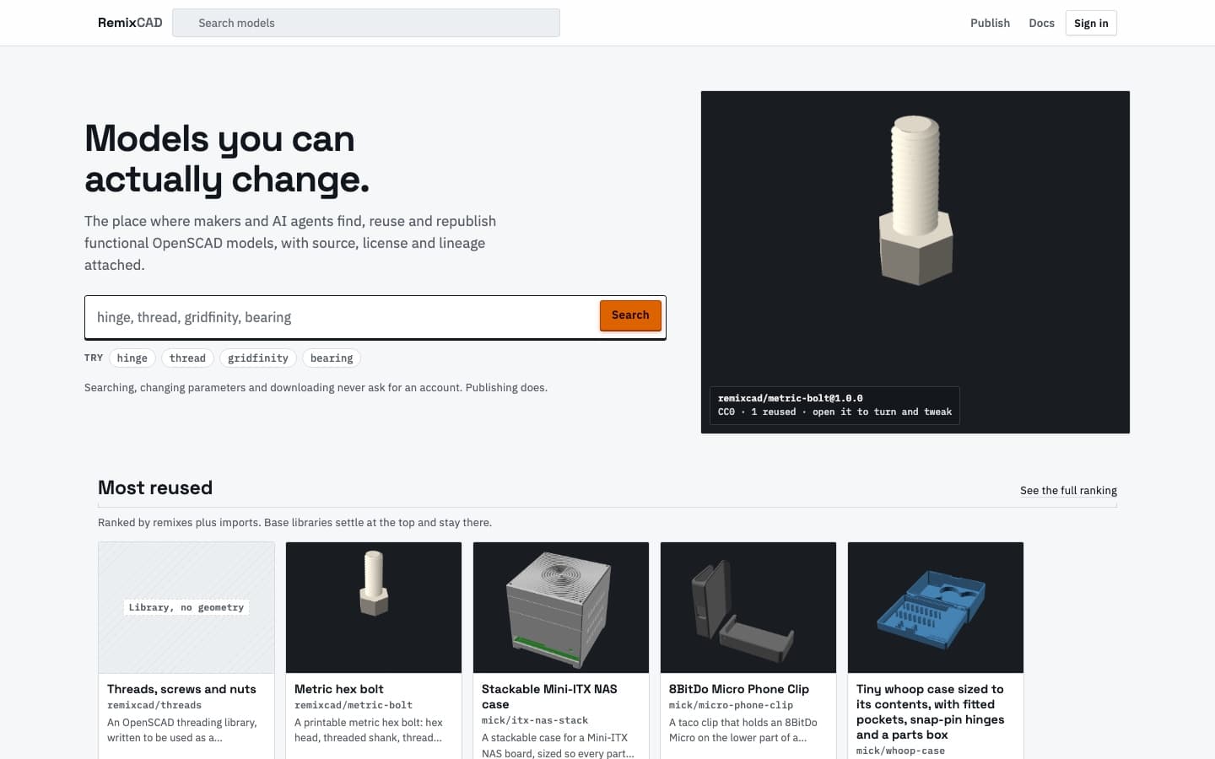Open the Library, no geometry thumbnail

(x=186, y=607)
